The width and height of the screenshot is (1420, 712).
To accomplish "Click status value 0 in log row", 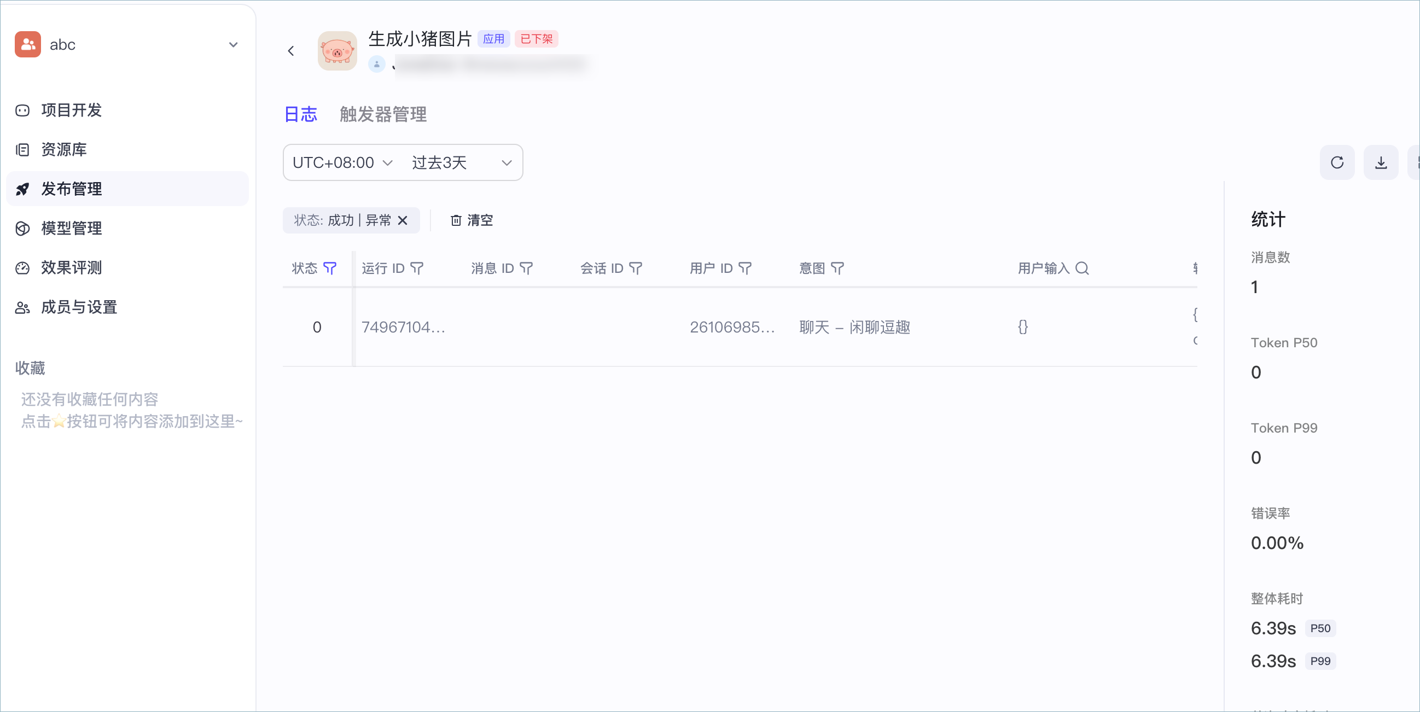I will 317,328.
